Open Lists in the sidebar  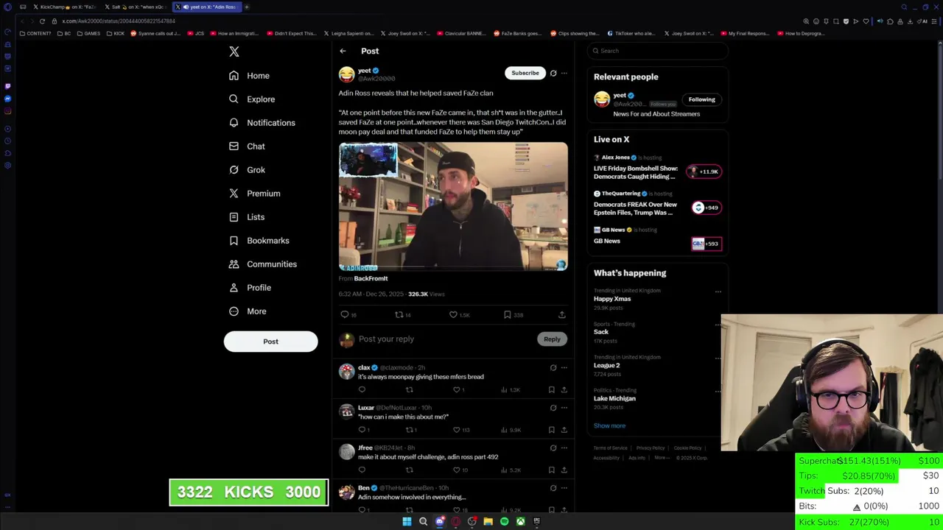tap(247, 217)
